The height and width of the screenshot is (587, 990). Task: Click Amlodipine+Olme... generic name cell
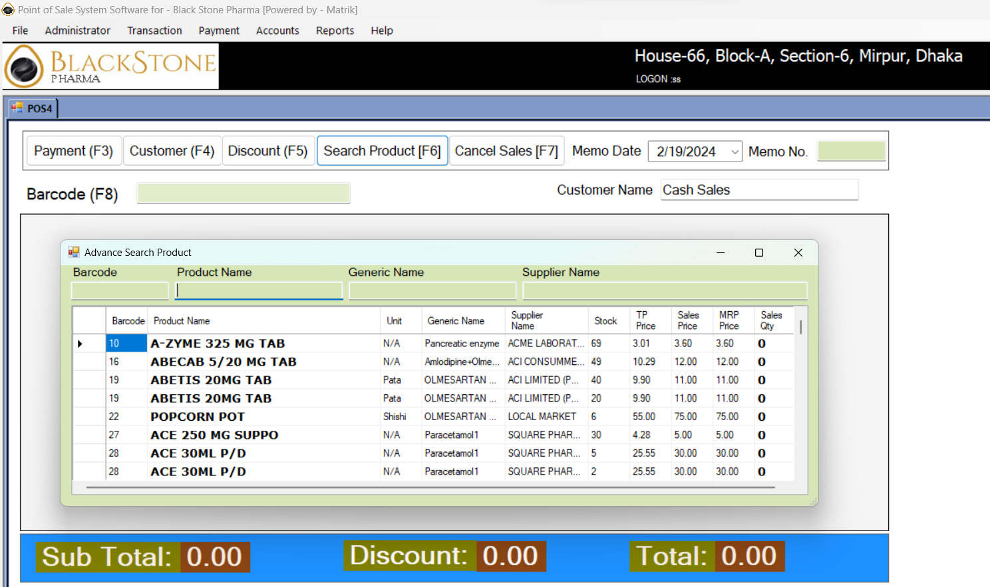(463, 362)
